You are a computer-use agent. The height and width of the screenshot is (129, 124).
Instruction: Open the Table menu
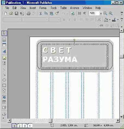(x=63, y=8)
